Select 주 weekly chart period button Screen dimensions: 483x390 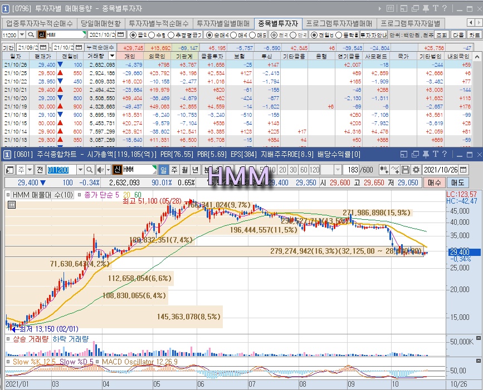click(174, 170)
